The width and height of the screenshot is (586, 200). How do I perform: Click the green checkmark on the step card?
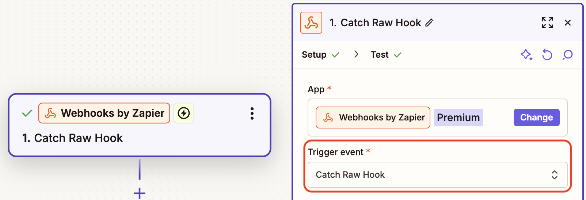point(27,114)
